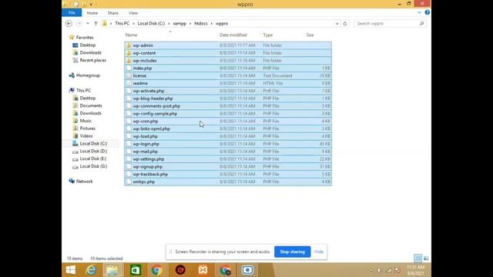Open the Home ribbon tab
This screenshot has height=277, width=493.
92,13
